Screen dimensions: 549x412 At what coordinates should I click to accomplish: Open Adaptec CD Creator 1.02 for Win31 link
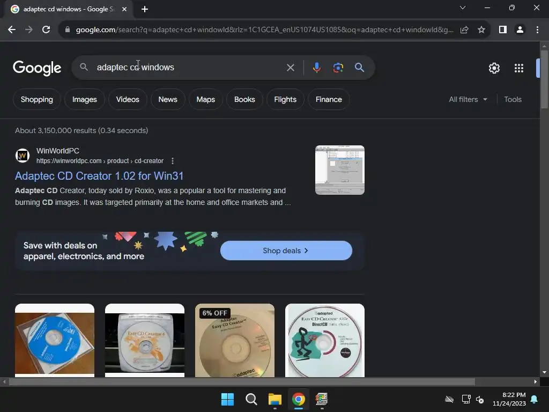99,176
